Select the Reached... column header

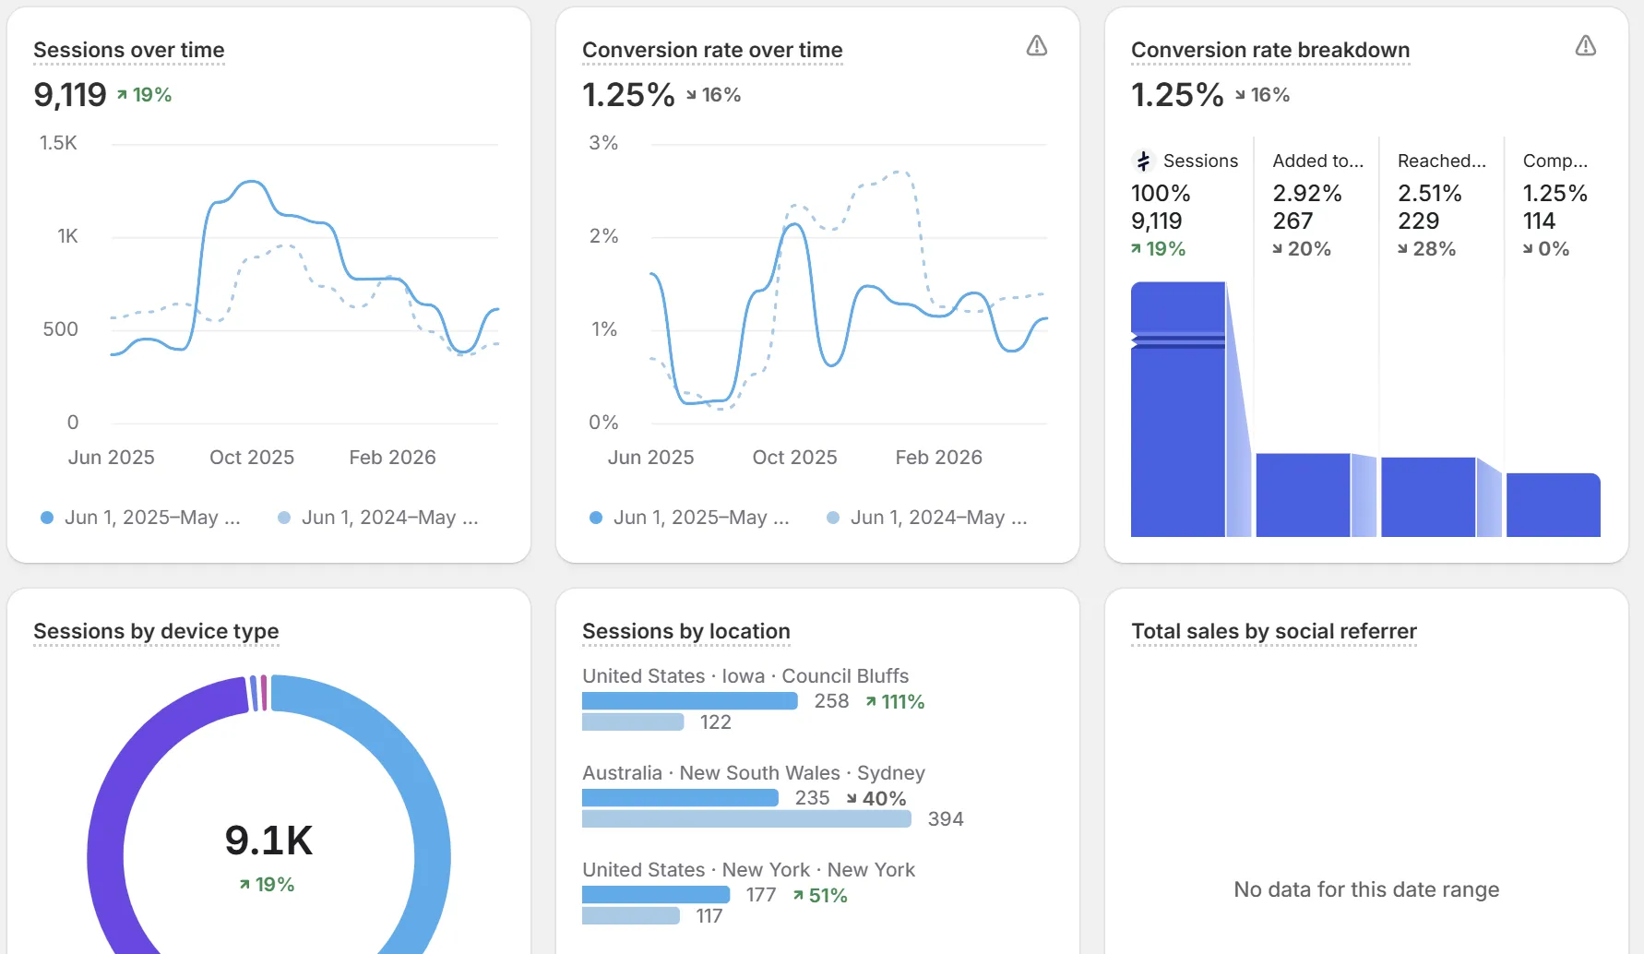pyautogui.click(x=1442, y=161)
